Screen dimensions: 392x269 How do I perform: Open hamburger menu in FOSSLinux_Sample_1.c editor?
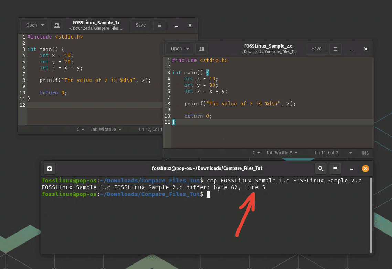tap(159, 25)
